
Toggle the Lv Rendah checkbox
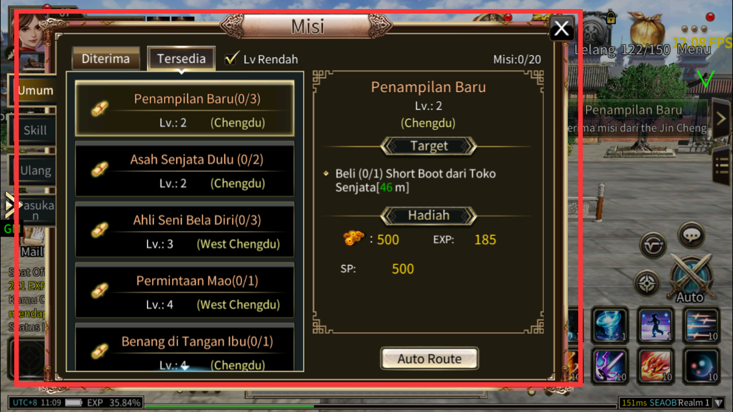(x=232, y=59)
